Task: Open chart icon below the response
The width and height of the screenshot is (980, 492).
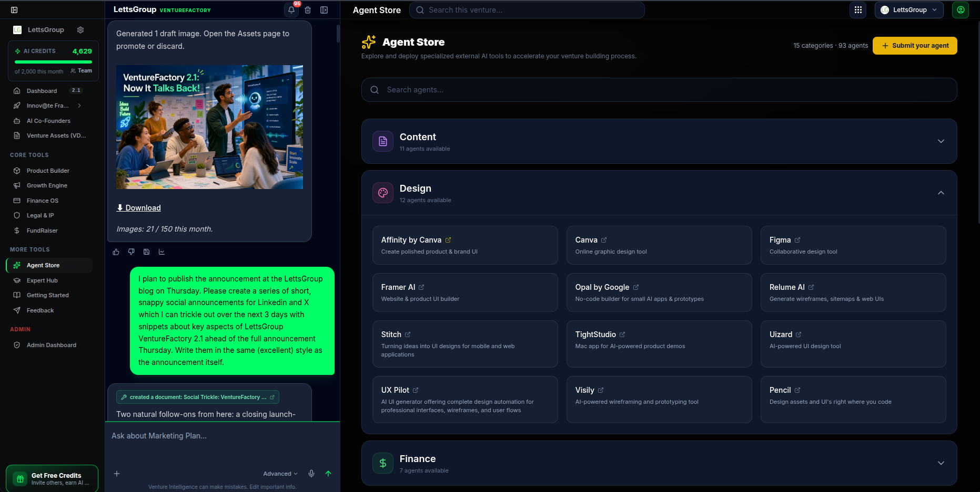Action: pos(161,252)
